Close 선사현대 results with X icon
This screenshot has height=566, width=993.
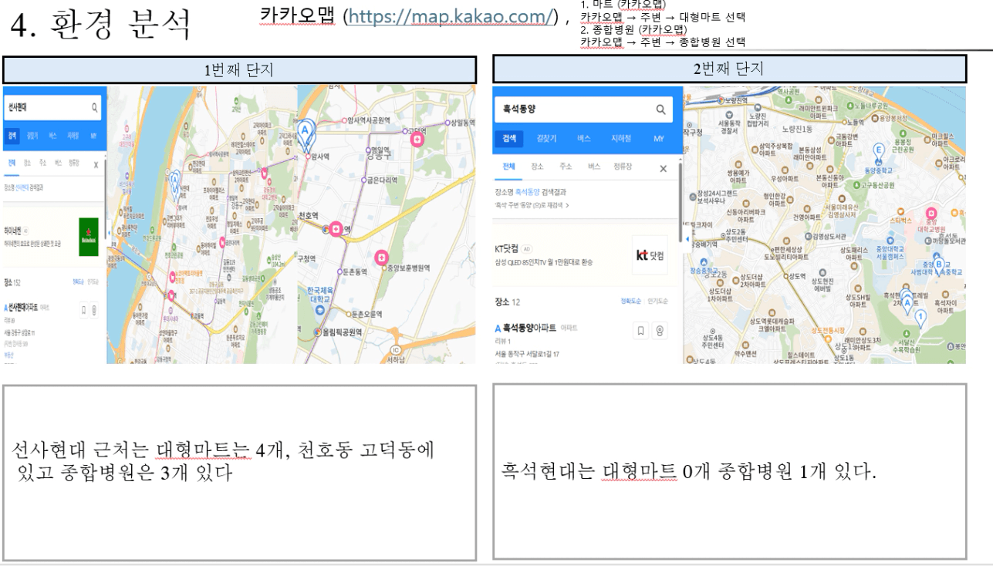96,165
